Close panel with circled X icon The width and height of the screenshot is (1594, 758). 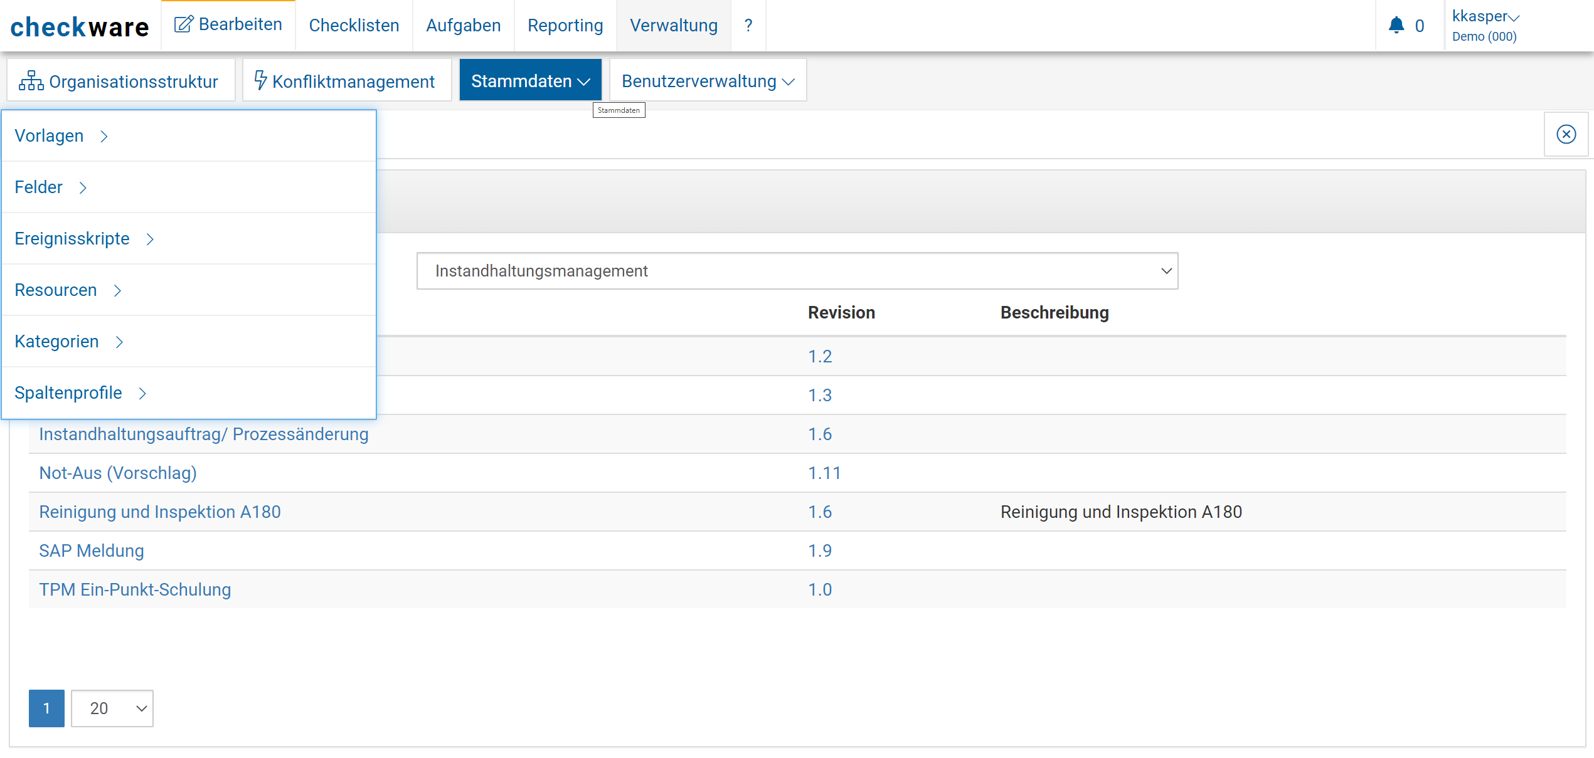[x=1566, y=134]
